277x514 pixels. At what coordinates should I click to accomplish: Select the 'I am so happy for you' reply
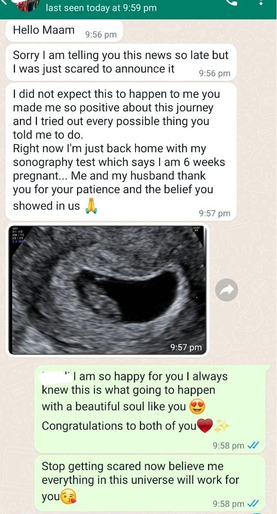(152, 409)
